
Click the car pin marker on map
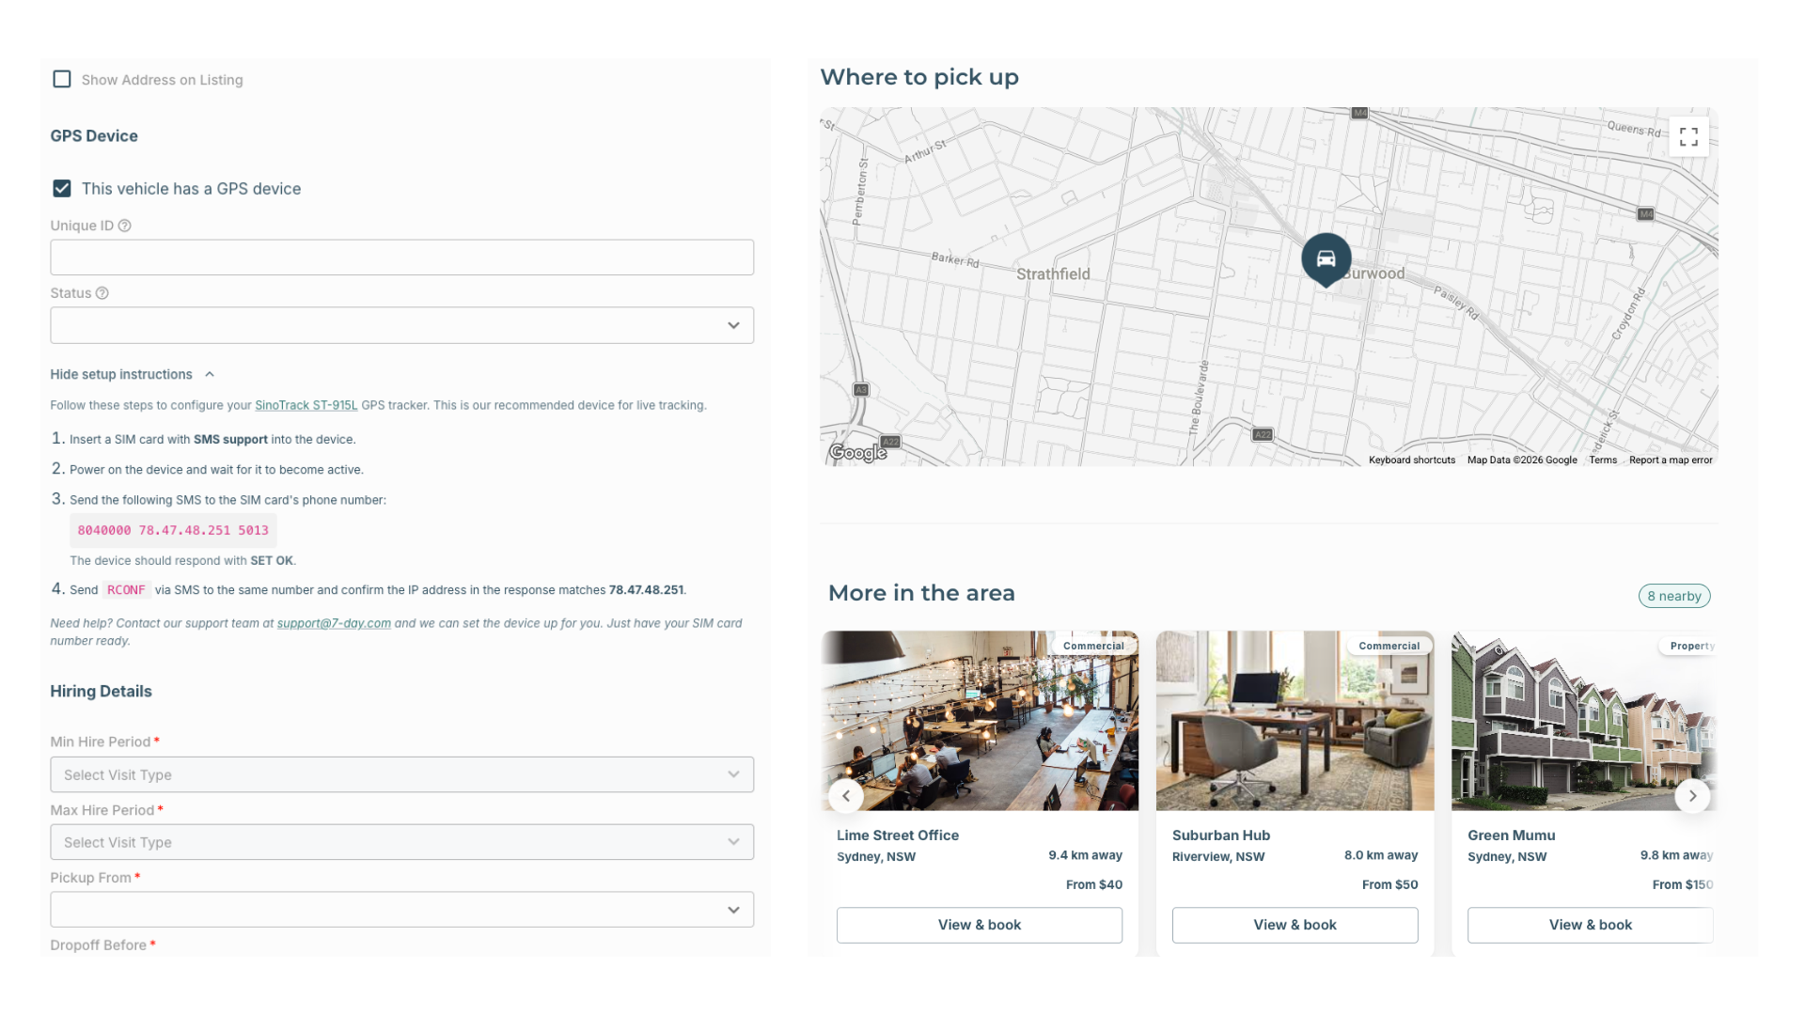tap(1326, 259)
